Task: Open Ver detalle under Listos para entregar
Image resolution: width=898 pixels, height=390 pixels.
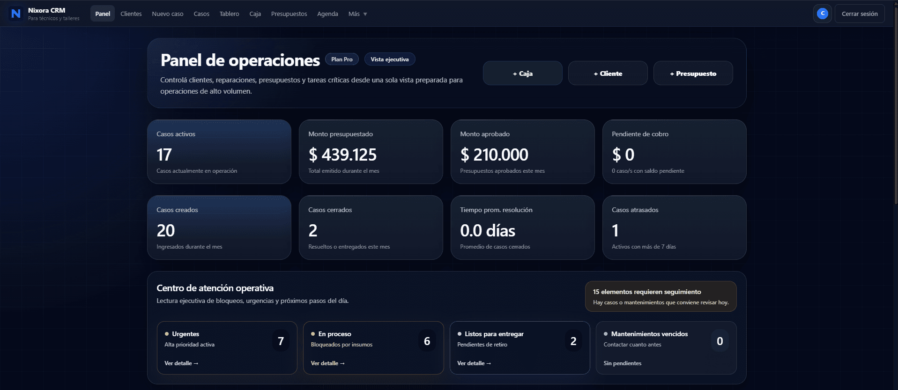Action: click(x=474, y=363)
